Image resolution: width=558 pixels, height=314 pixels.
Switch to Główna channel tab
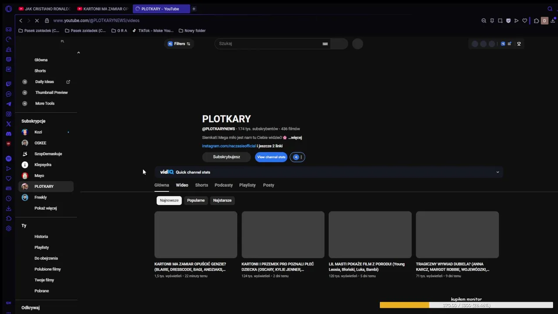pos(162,185)
